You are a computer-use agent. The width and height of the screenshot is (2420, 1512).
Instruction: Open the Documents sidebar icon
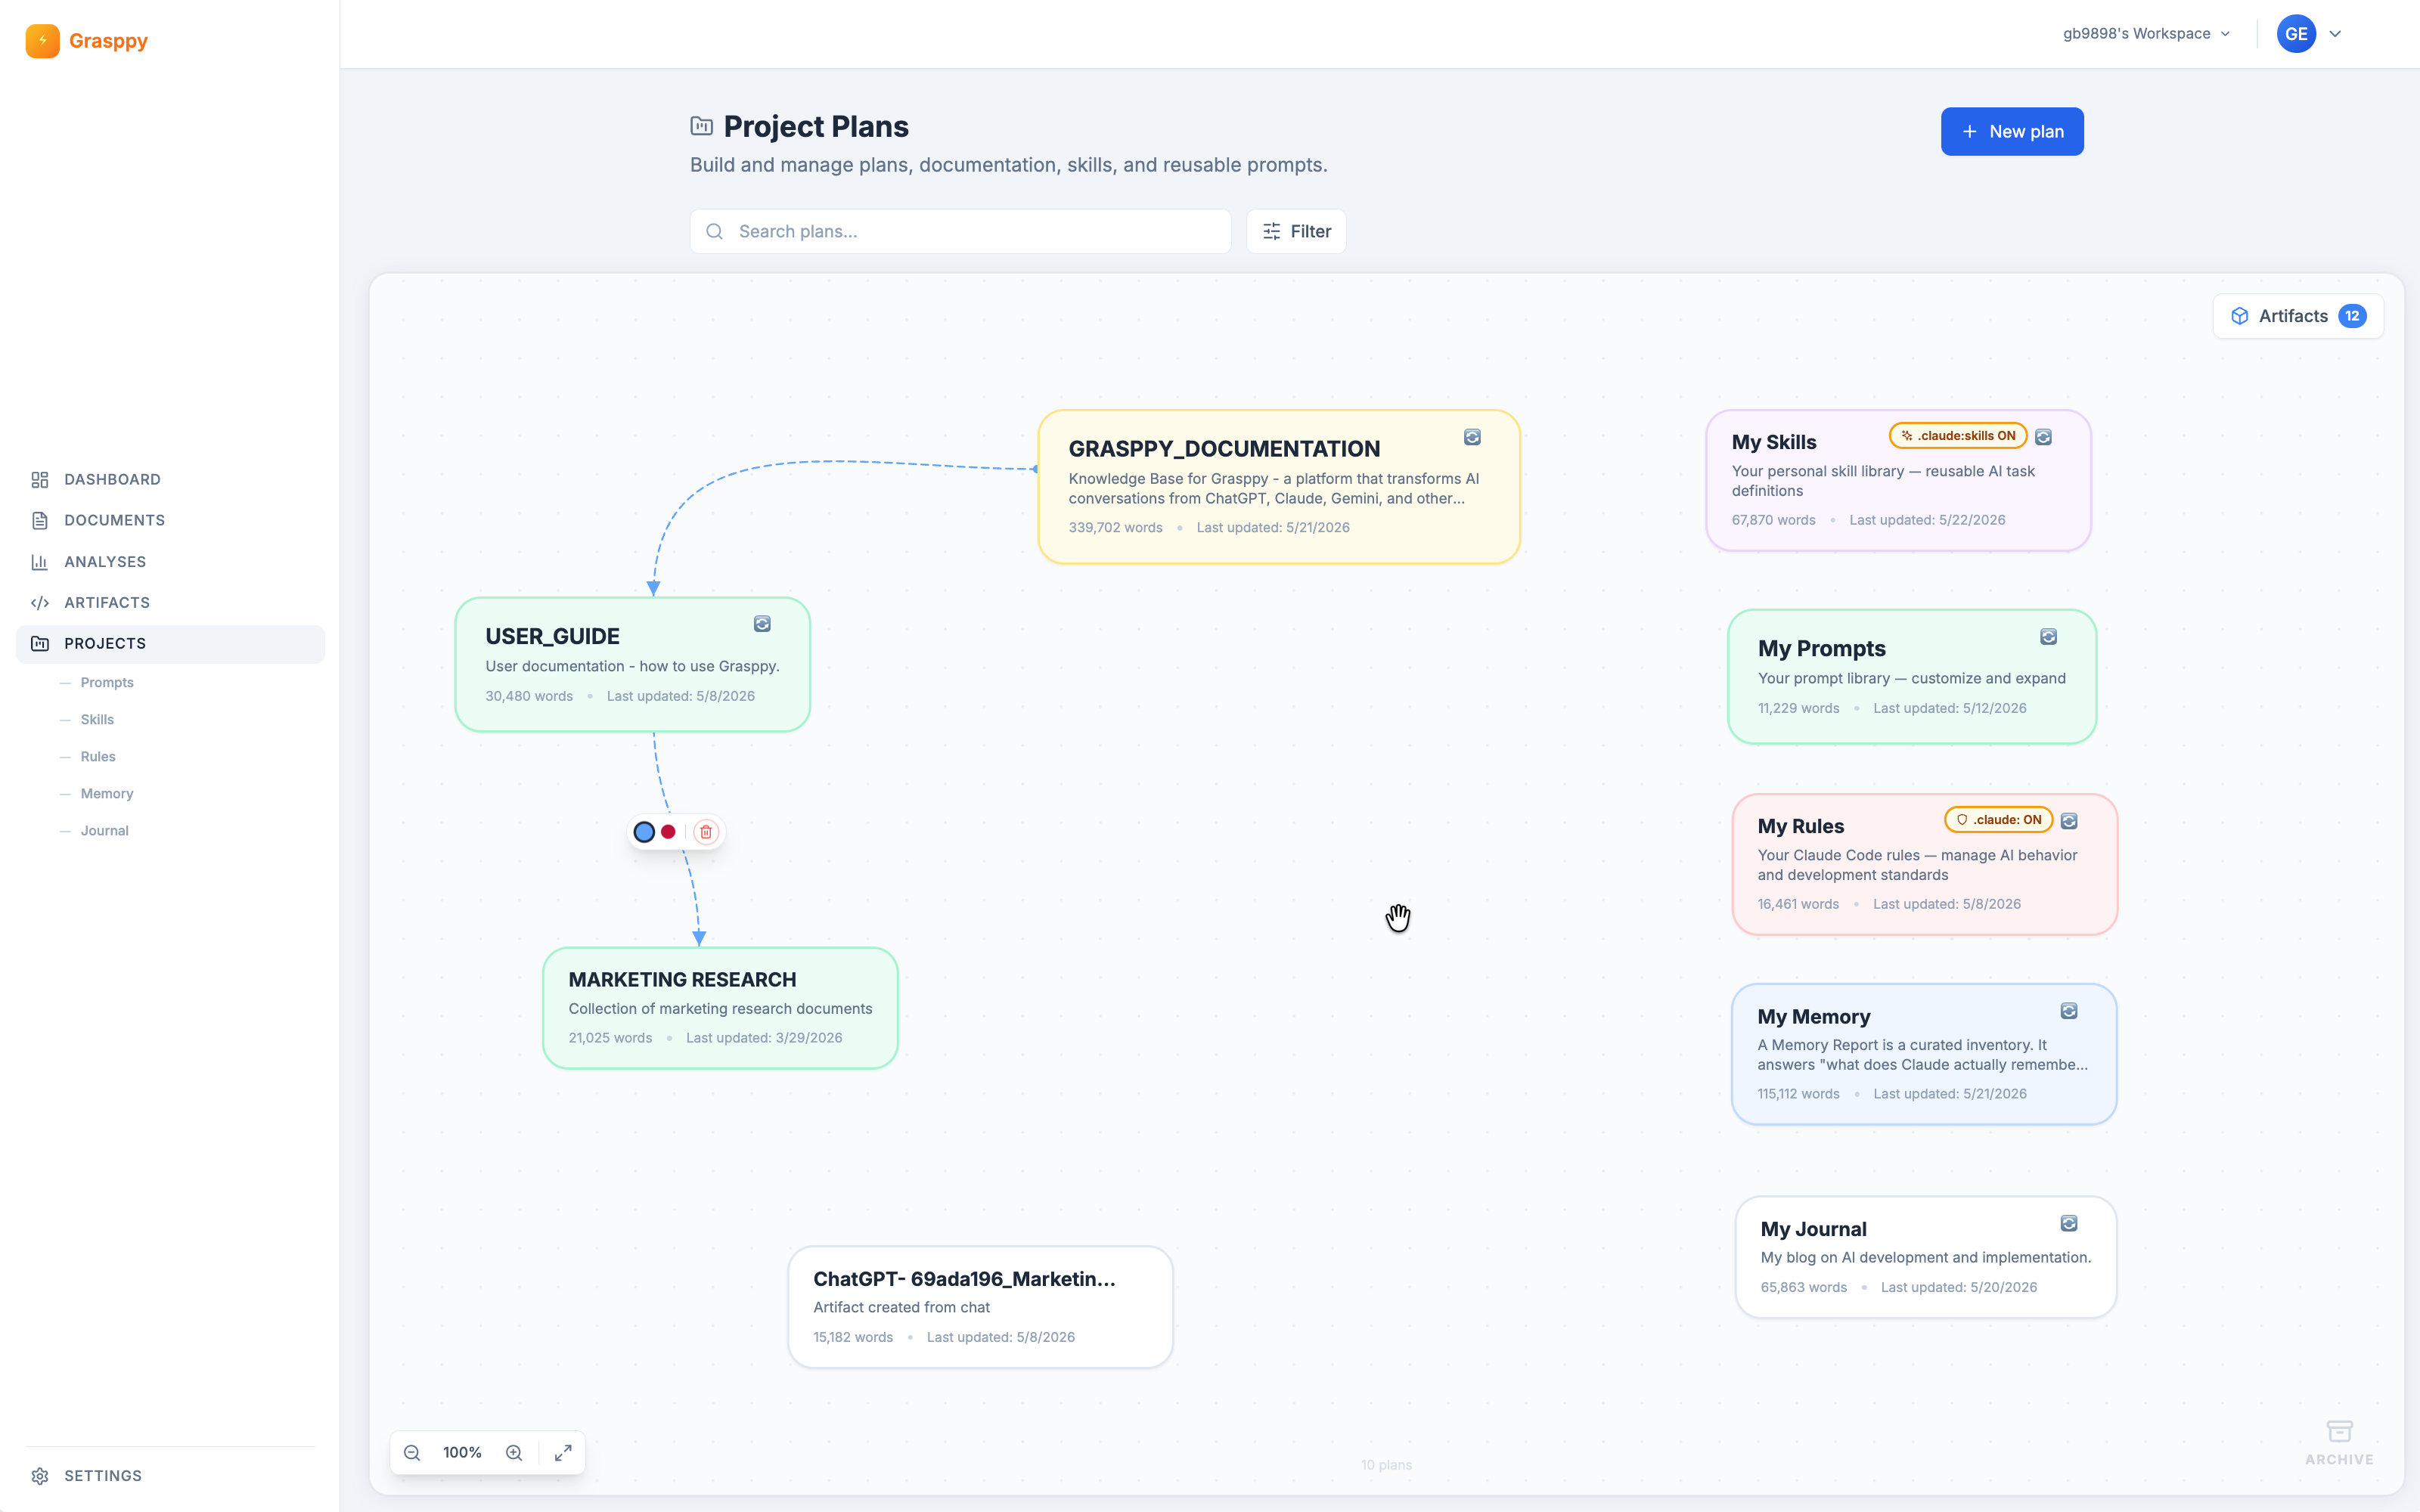tap(40, 520)
